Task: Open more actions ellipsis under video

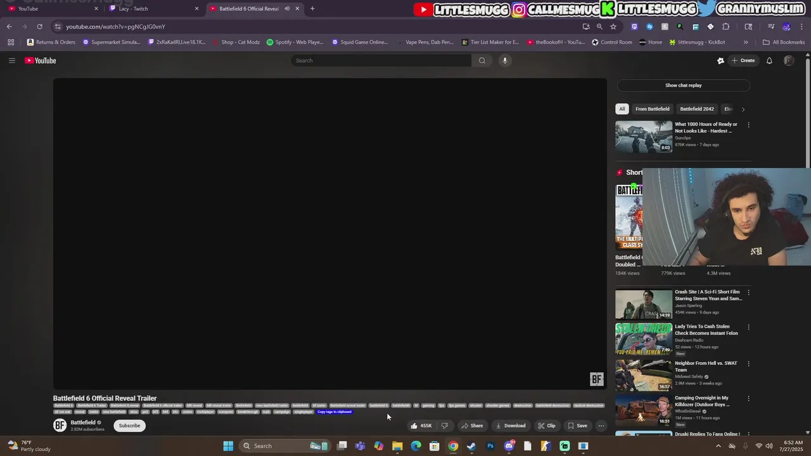Action: coord(601,426)
